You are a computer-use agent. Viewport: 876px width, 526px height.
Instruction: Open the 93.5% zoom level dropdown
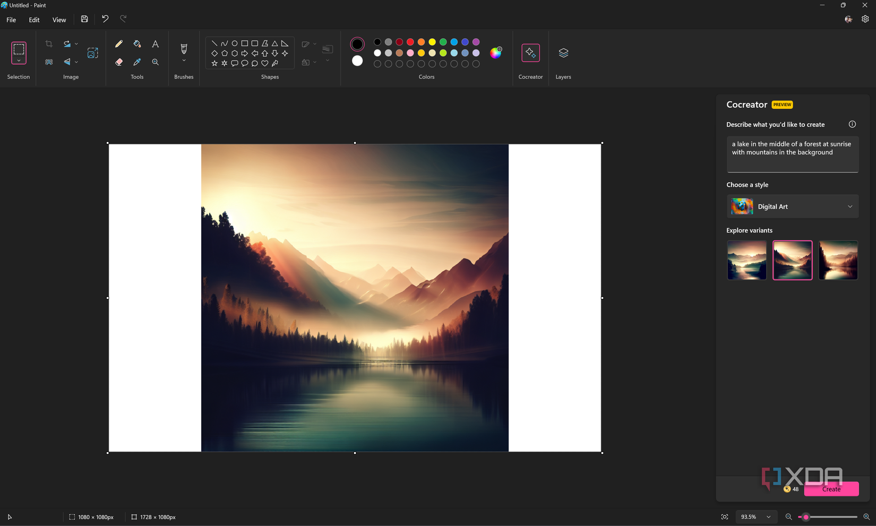point(756,517)
